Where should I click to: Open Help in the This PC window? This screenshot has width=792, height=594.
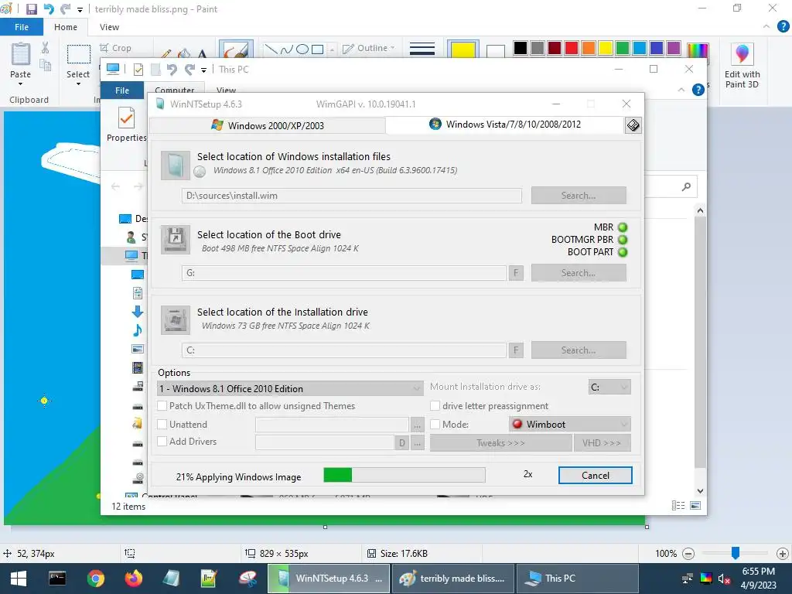click(x=698, y=90)
